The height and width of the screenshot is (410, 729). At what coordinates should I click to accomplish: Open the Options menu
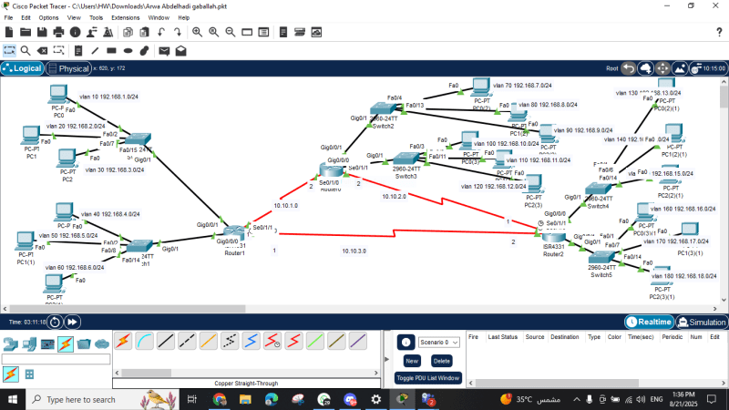point(48,17)
